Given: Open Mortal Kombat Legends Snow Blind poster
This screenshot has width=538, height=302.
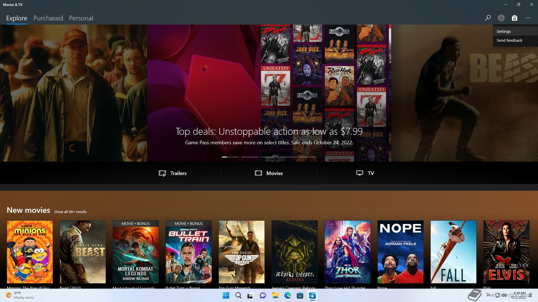Looking at the screenshot, I should pos(136,252).
